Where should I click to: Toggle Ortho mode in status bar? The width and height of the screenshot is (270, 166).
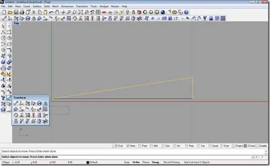tap(136, 162)
